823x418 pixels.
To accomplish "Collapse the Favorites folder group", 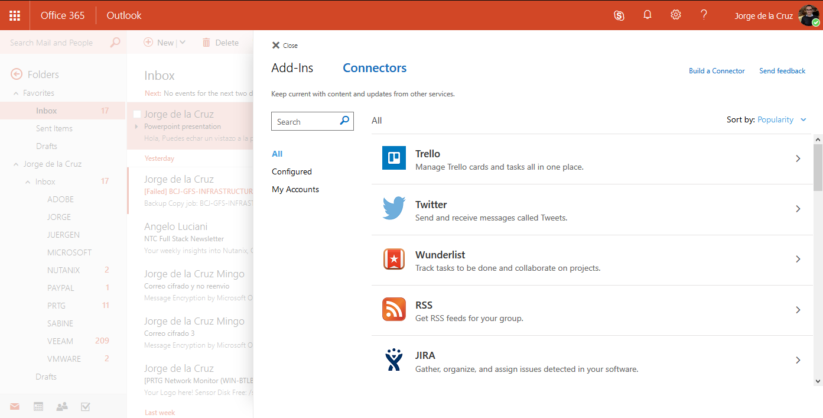I will point(16,93).
